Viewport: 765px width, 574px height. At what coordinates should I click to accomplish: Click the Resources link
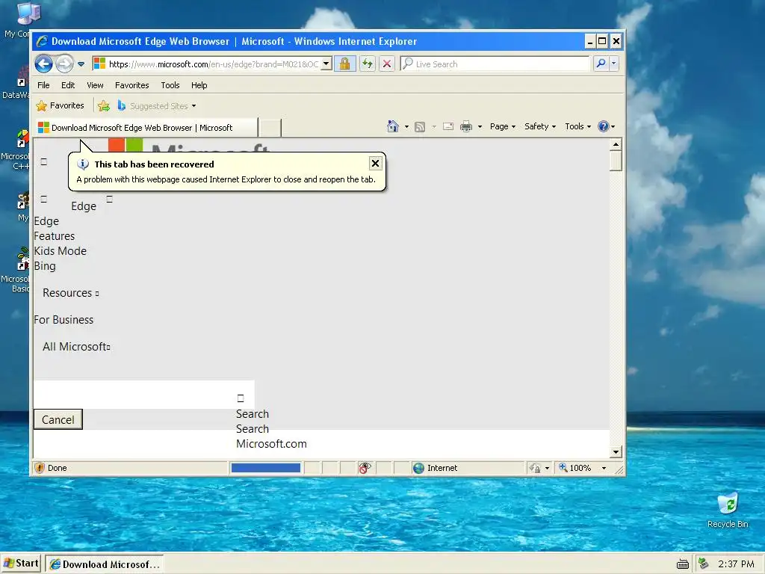[x=70, y=293]
